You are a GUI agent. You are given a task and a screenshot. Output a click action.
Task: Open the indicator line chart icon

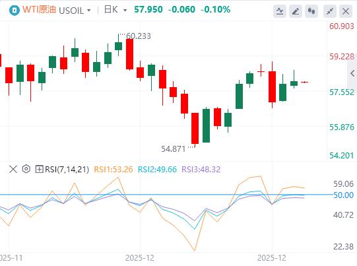(x=280, y=11)
